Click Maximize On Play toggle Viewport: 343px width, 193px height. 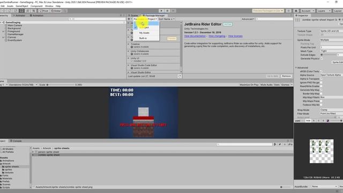[249, 85]
